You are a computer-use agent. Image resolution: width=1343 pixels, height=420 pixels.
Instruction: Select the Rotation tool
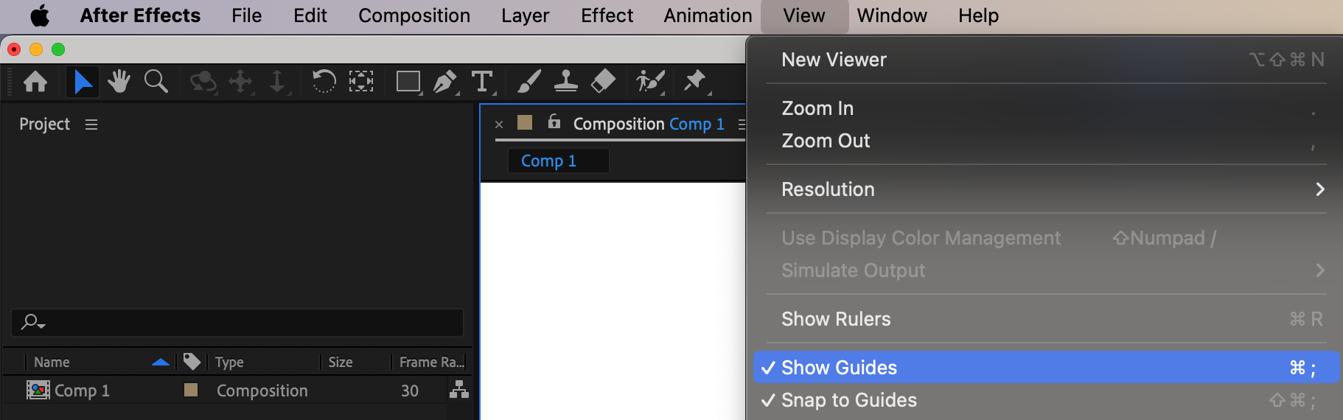[x=324, y=81]
